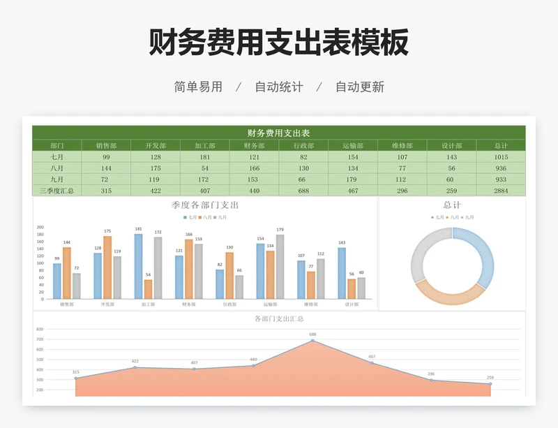Image resolution: width=558 pixels, height=428 pixels.
Task: Select the 行政部 summary table cell 688
Action: [303, 191]
